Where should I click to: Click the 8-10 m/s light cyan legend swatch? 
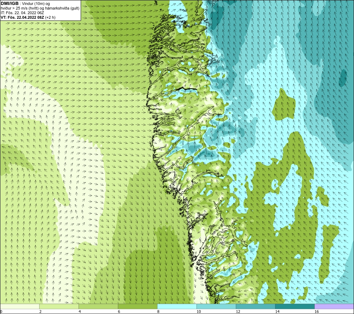[x=177, y=306]
